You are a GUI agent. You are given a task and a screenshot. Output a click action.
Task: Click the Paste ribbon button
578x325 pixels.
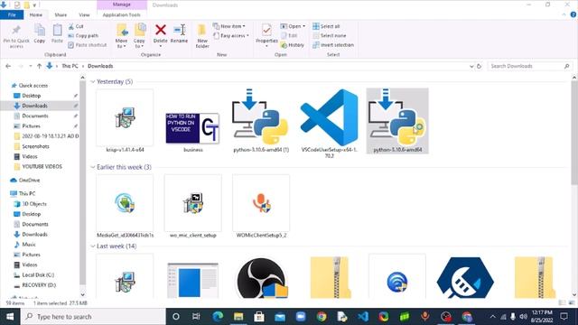[x=57, y=33]
